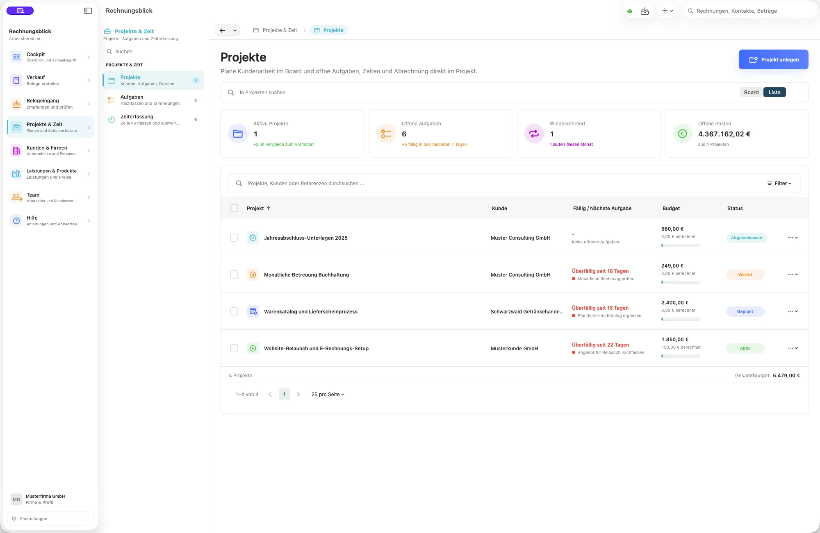Image resolution: width=820 pixels, height=533 pixels.
Task: Switch to the Board view tab
Action: pos(751,93)
